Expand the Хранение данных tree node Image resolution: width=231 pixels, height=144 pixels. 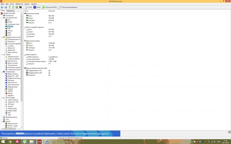(3, 117)
